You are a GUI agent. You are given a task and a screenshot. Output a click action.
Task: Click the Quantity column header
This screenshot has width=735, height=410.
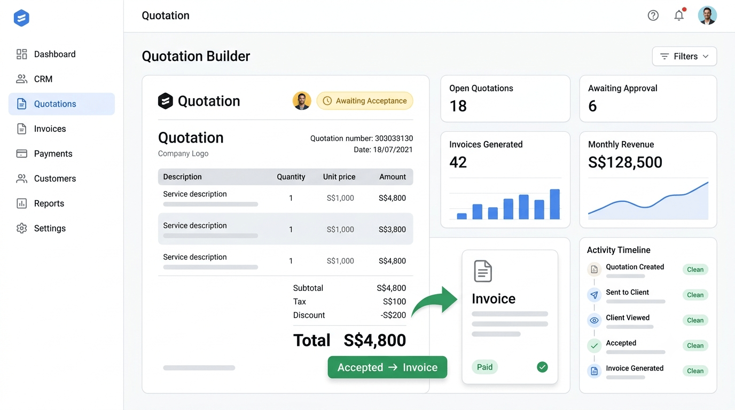click(291, 177)
